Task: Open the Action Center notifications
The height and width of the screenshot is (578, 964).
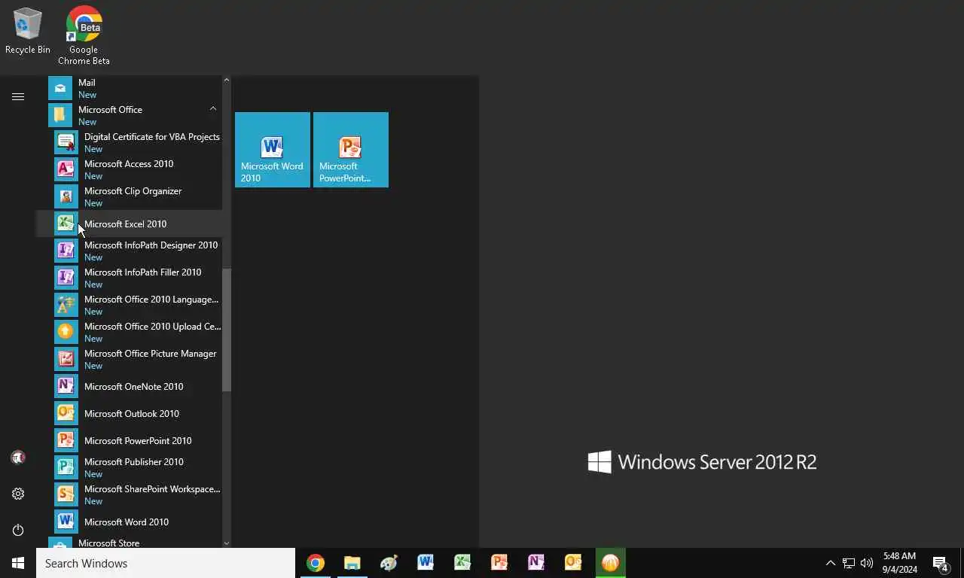Action: [x=941, y=563]
